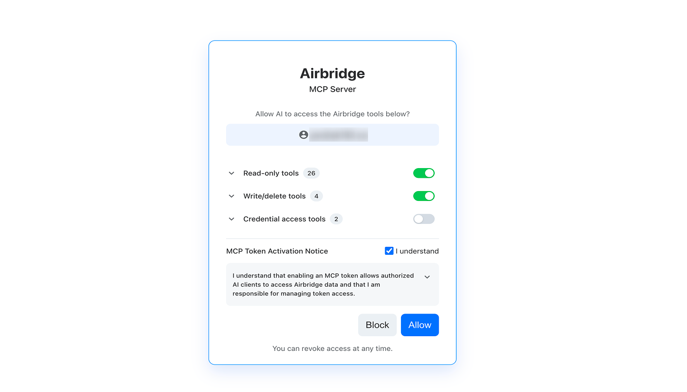Image resolution: width=687 pixels, height=392 pixels.
Task: Click the user account avatar icon
Action: pos(304,135)
